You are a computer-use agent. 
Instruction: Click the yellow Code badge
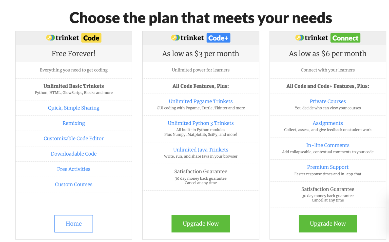[x=91, y=38]
